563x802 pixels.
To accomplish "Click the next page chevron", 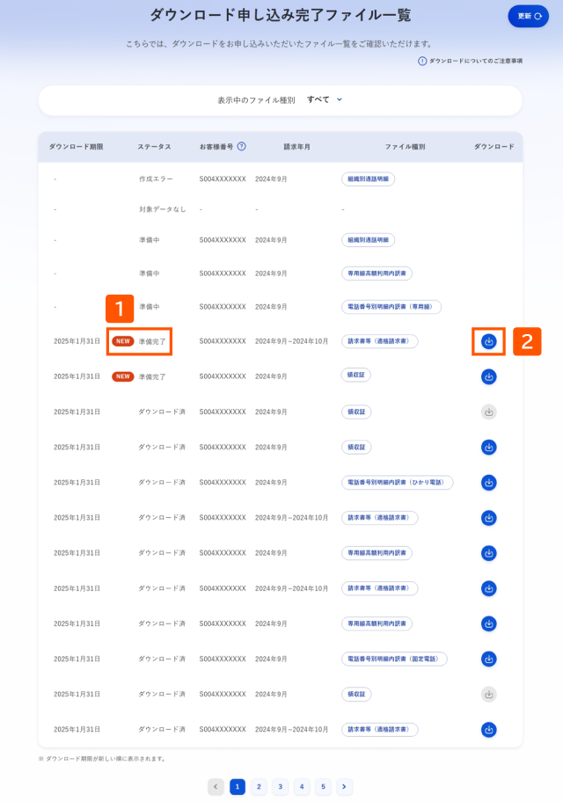I will click(x=345, y=787).
